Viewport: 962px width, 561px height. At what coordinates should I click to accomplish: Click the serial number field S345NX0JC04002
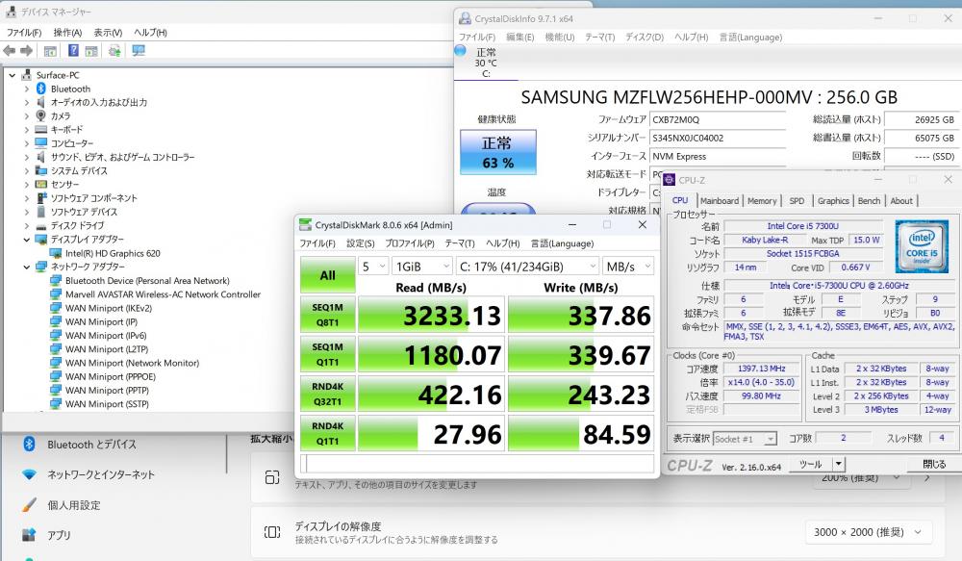pyautogui.click(x=718, y=139)
